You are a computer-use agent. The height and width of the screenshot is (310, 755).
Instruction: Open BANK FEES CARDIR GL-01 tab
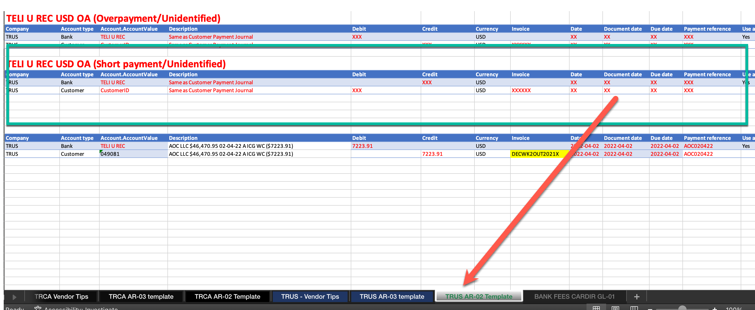(x=574, y=296)
